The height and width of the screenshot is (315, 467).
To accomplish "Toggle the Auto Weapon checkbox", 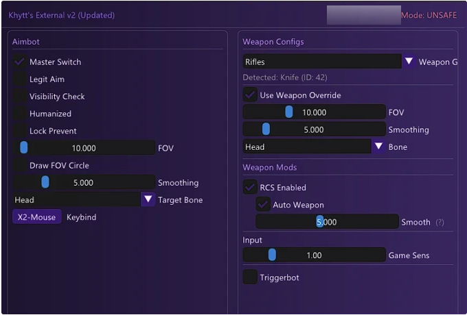I will click(x=264, y=205).
